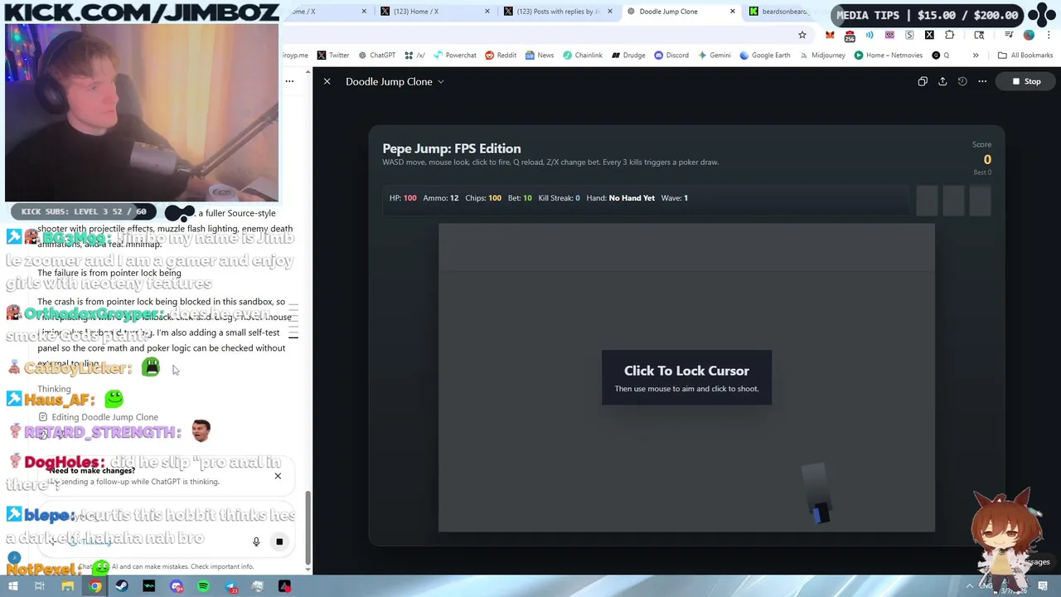The image size is (1061, 597).
Task: Open the Home – Netmovies bookmark
Action: 888,56
